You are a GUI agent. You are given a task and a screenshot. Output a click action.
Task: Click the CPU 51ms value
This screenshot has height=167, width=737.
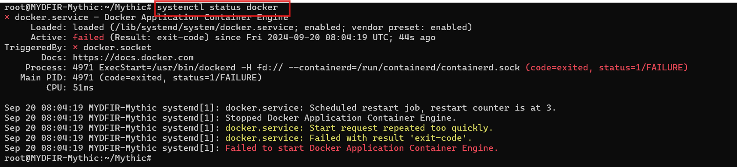click(x=83, y=88)
